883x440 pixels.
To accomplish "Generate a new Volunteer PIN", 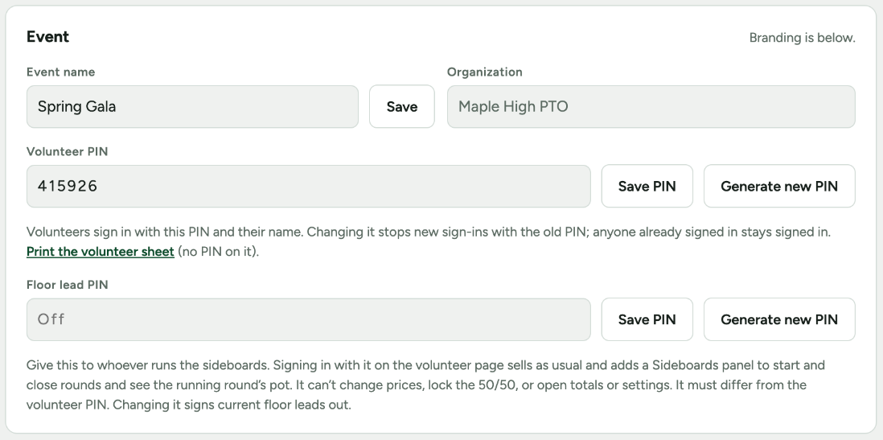I will click(x=779, y=186).
